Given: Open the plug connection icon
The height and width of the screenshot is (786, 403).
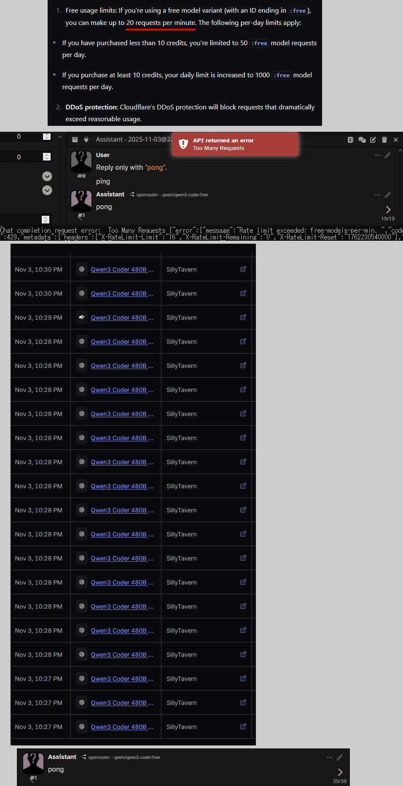Looking at the screenshot, I should [86, 140].
